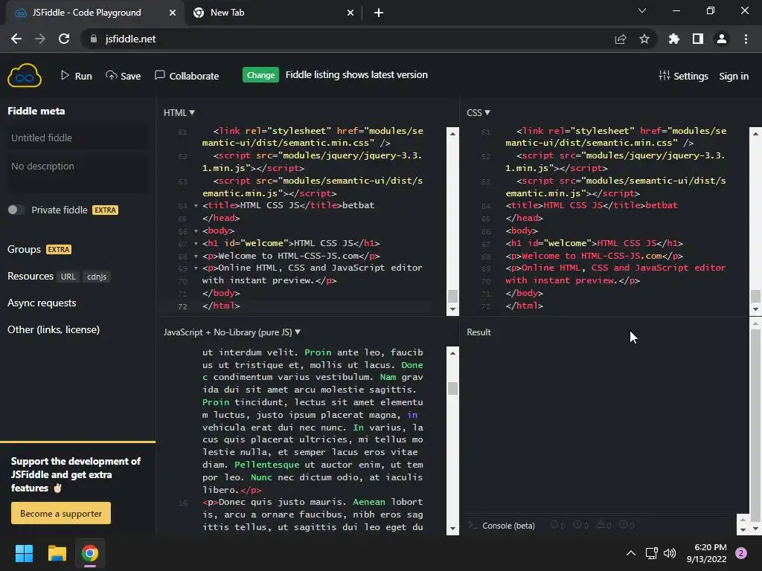This screenshot has width=762, height=571.
Task: Click the Sign in link
Action: [x=733, y=76]
